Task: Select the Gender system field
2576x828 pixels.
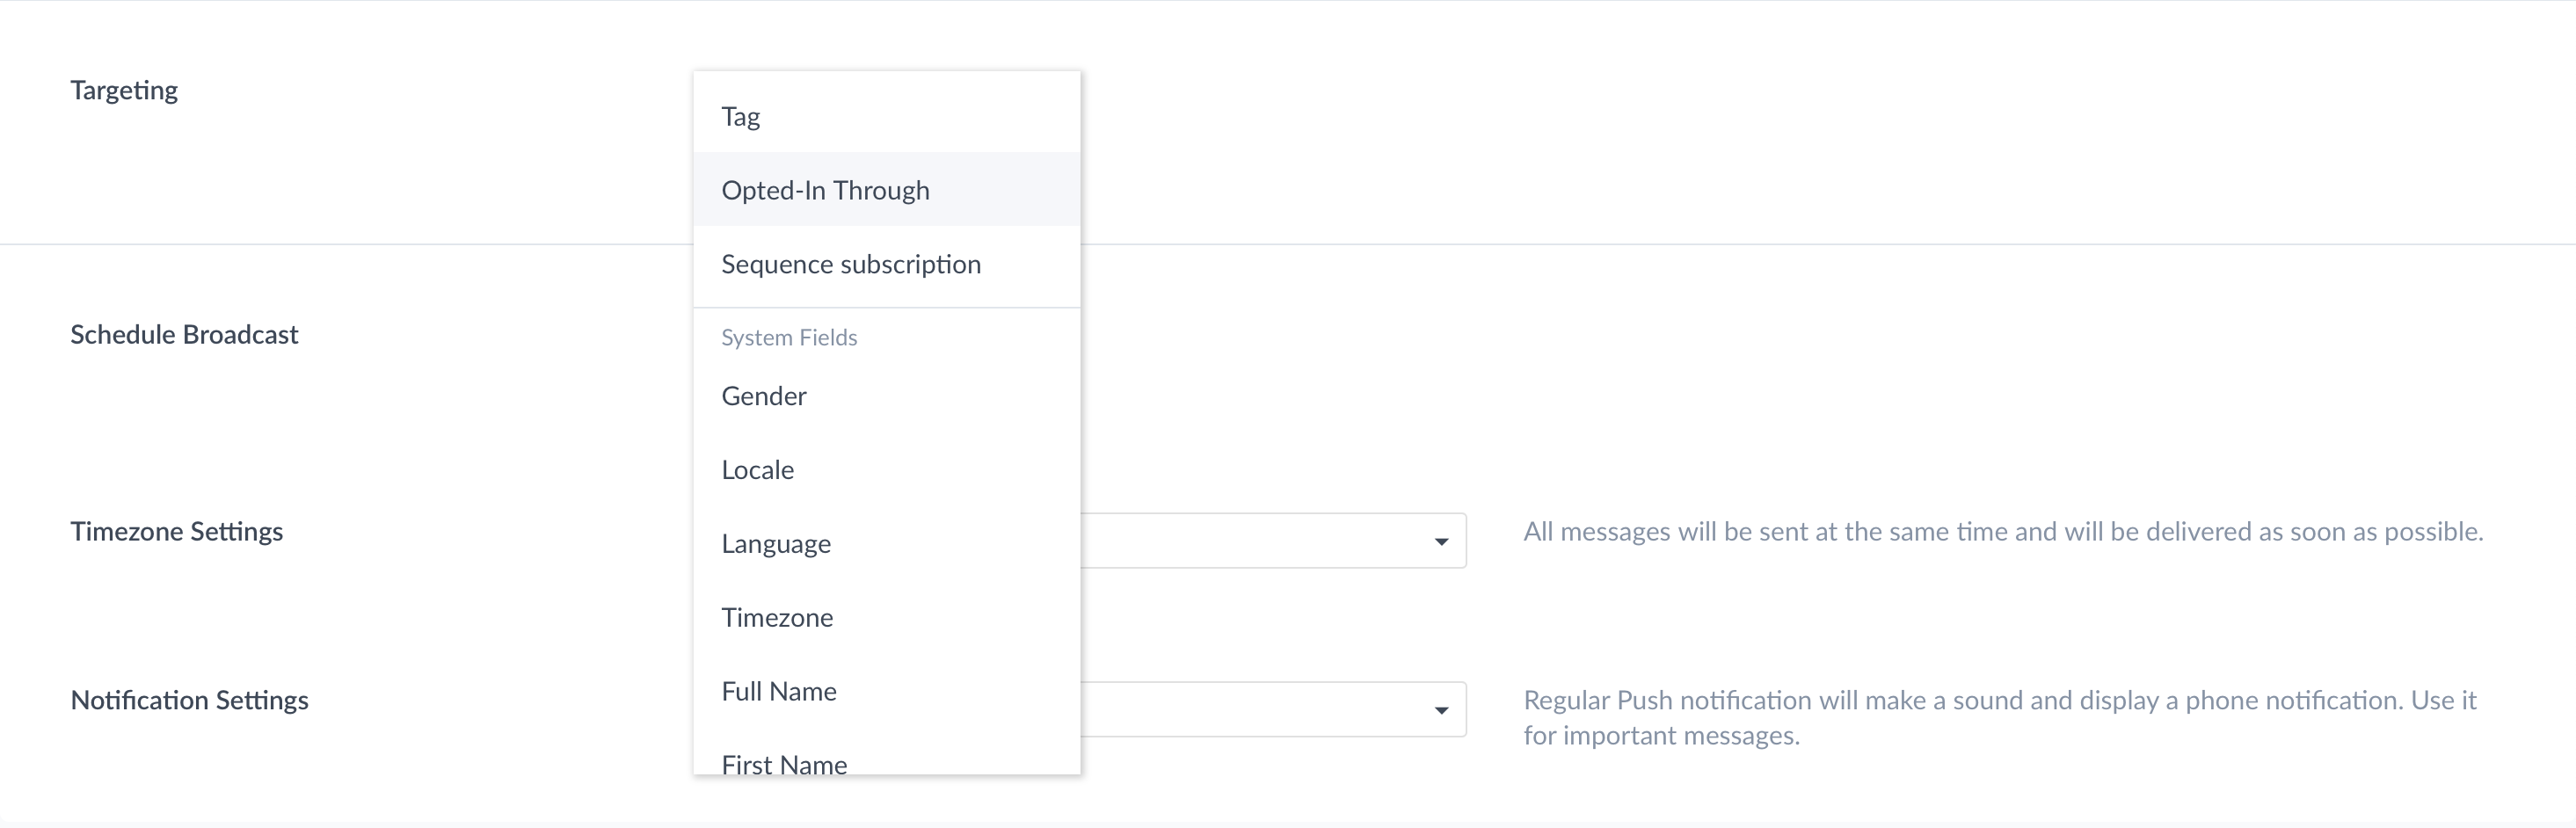Action: (886, 395)
